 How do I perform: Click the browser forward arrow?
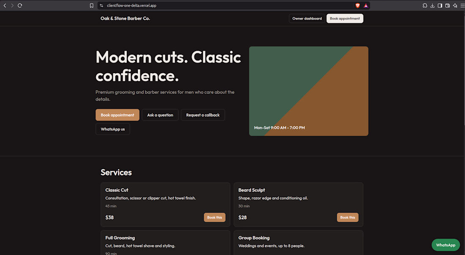tap(12, 5)
